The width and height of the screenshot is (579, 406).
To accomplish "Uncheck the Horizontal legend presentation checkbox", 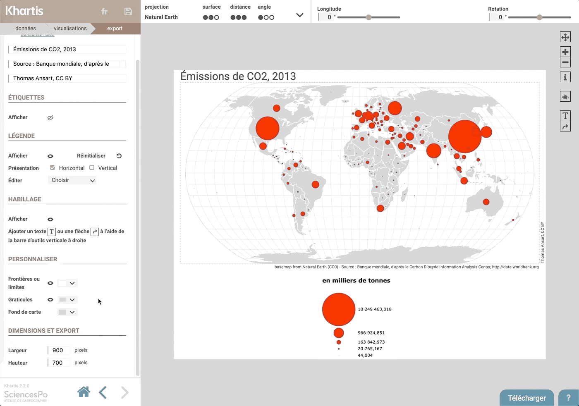I will (53, 168).
